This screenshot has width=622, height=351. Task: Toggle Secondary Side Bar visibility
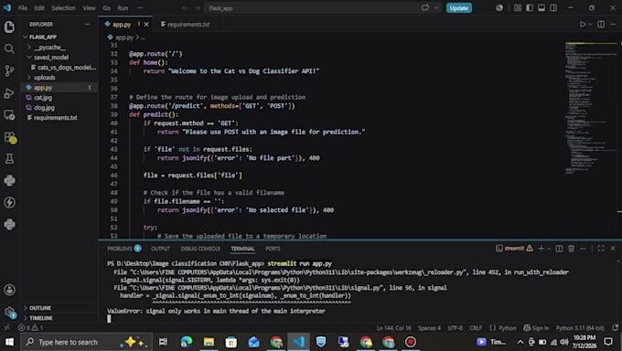(553, 7)
